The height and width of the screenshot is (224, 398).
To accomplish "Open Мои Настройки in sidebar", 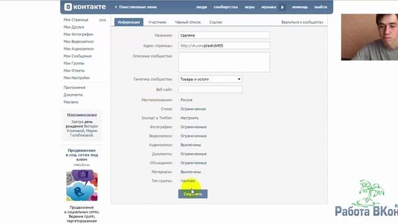I will [x=76, y=78].
